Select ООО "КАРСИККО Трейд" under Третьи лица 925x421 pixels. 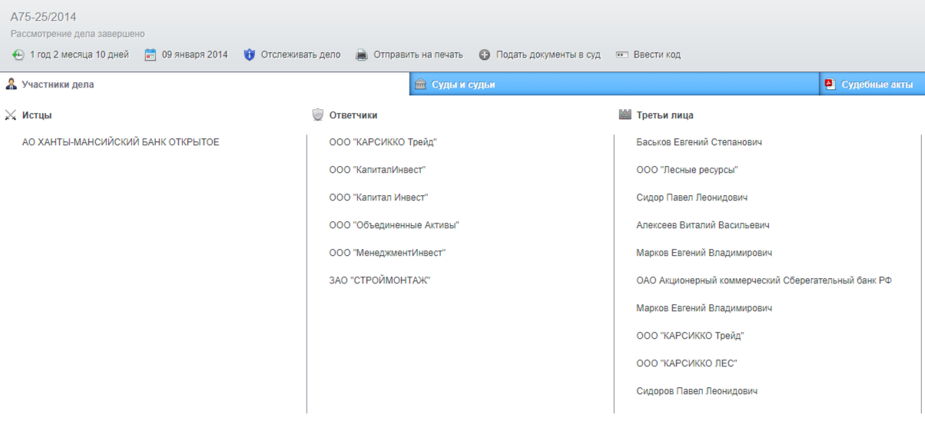click(x=691, y=336)
